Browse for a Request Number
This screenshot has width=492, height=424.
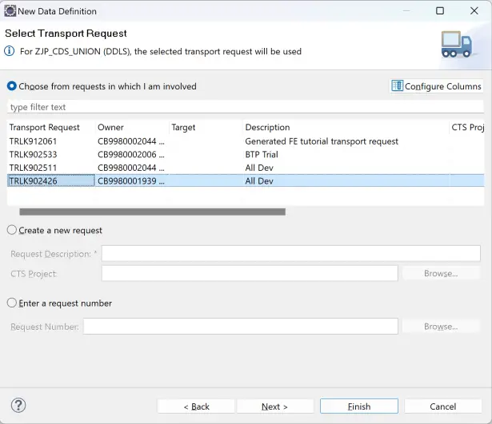pyautogui.click(x=441, y=327)
